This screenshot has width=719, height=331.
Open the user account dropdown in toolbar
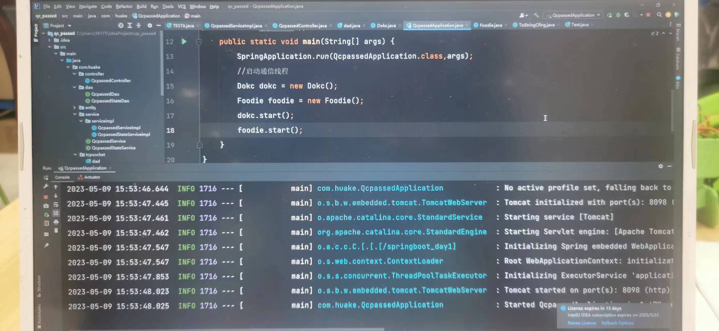pos(523,15)
